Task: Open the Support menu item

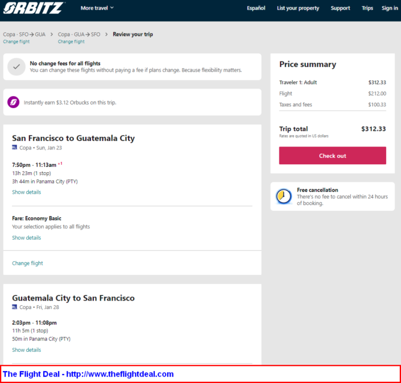Action: pyautogui.click(x=340, y=8)
